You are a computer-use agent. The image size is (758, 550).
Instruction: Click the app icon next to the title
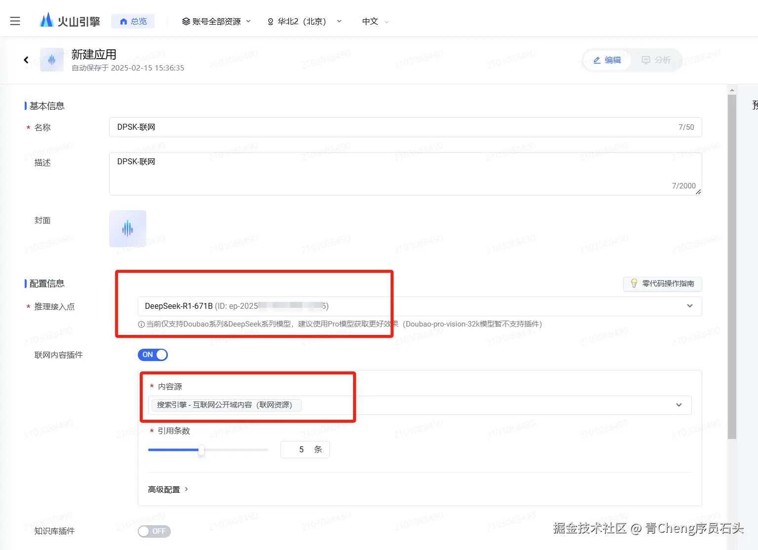[52, 60]
